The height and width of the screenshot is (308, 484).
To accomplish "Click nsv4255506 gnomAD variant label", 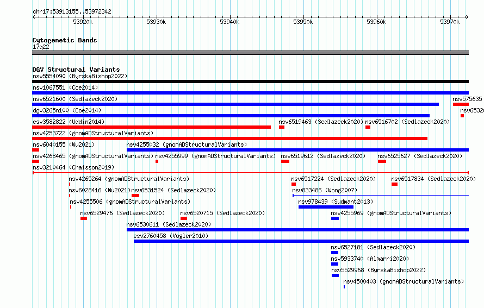I will [130, 202].
